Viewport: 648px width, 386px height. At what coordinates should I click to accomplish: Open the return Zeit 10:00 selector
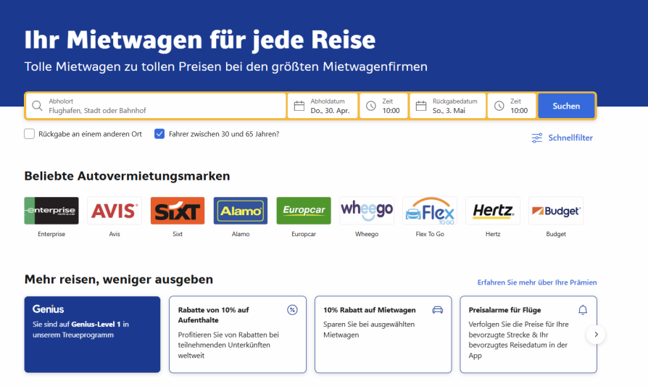point(512,106)
